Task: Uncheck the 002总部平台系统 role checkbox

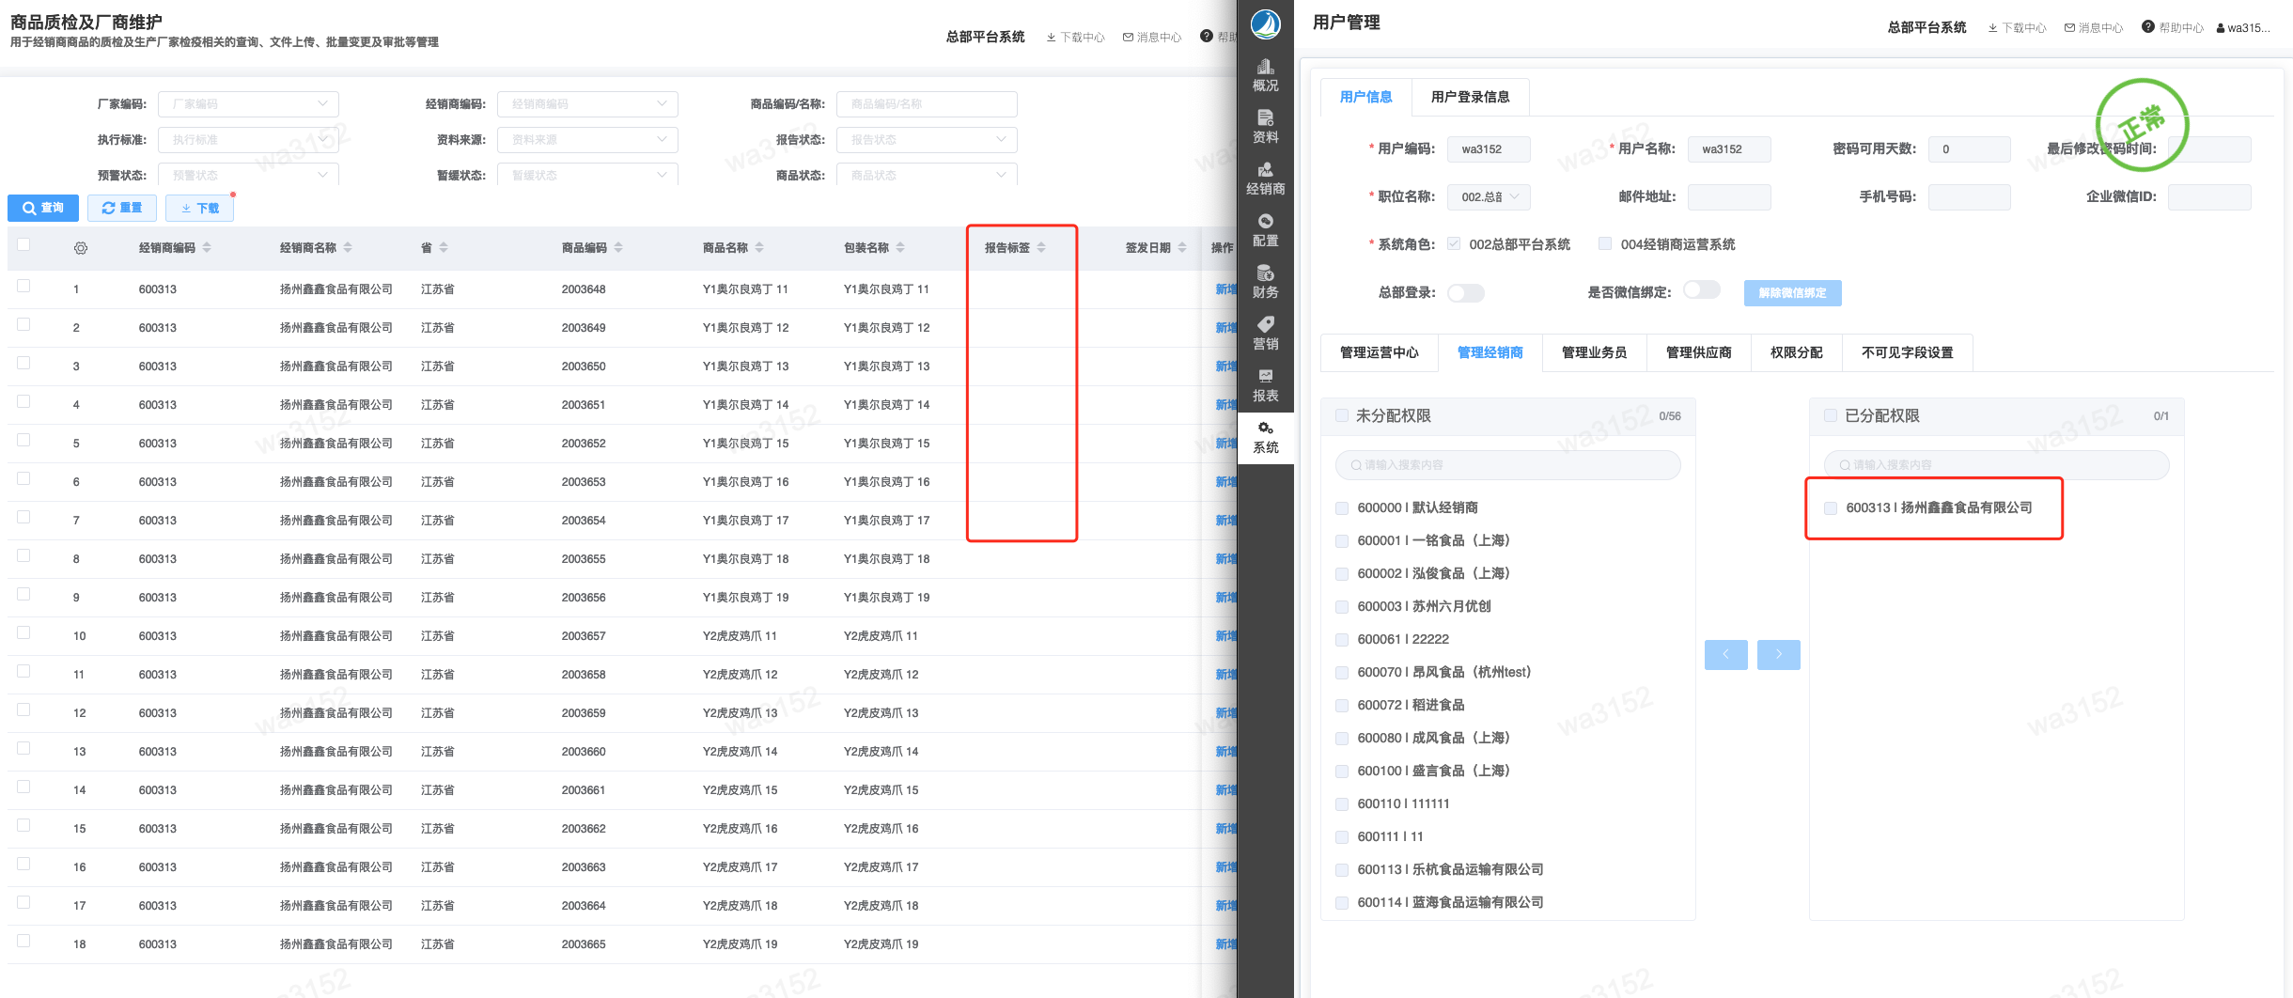Action: pyautogui.click(x=1454, y=244)
